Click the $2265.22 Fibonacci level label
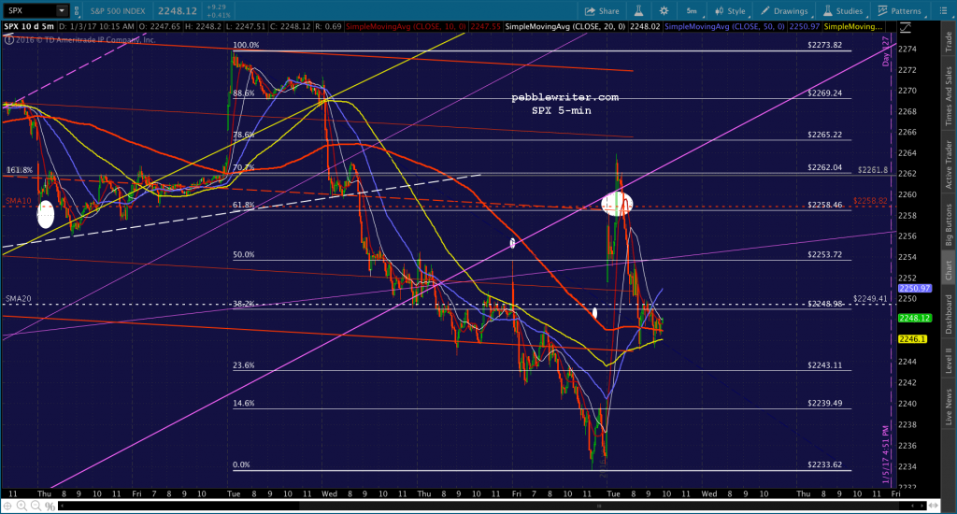The height and width of the screenshot is (514, 957). click(x=824, y=135)
